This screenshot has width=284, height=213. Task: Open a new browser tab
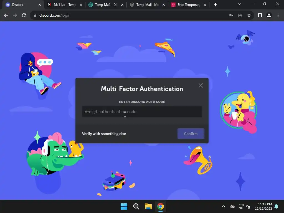215,5
